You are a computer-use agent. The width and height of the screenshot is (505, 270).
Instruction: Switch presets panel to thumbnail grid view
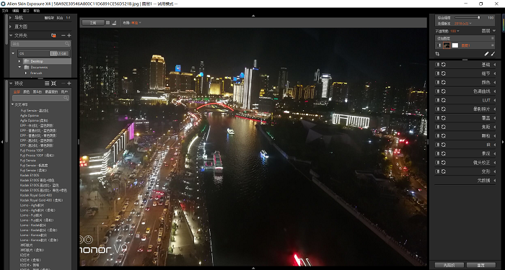pyautogui.click(x=54, y=84)
